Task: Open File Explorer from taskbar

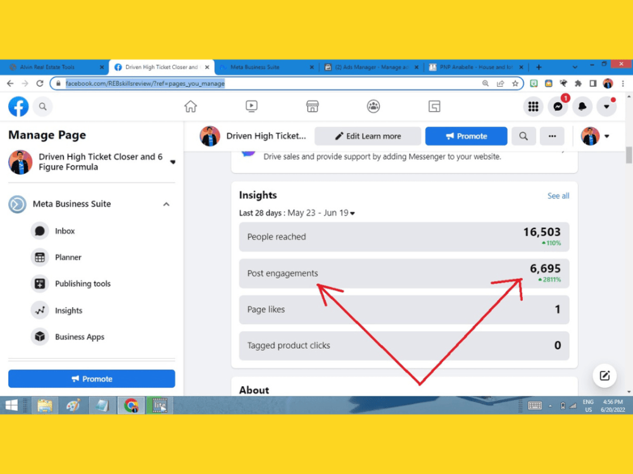Action: coord(45,405)
